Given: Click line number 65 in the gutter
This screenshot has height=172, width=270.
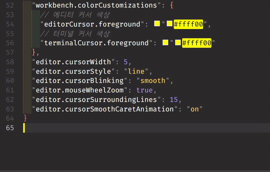Looking at the screenshot, I should coord(10,128).
